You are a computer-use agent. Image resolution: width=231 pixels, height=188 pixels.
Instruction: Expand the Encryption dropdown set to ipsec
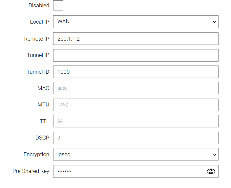click(136, 154)
